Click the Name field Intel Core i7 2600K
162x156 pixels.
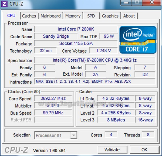pyautogui.click(x=76, y=29)
